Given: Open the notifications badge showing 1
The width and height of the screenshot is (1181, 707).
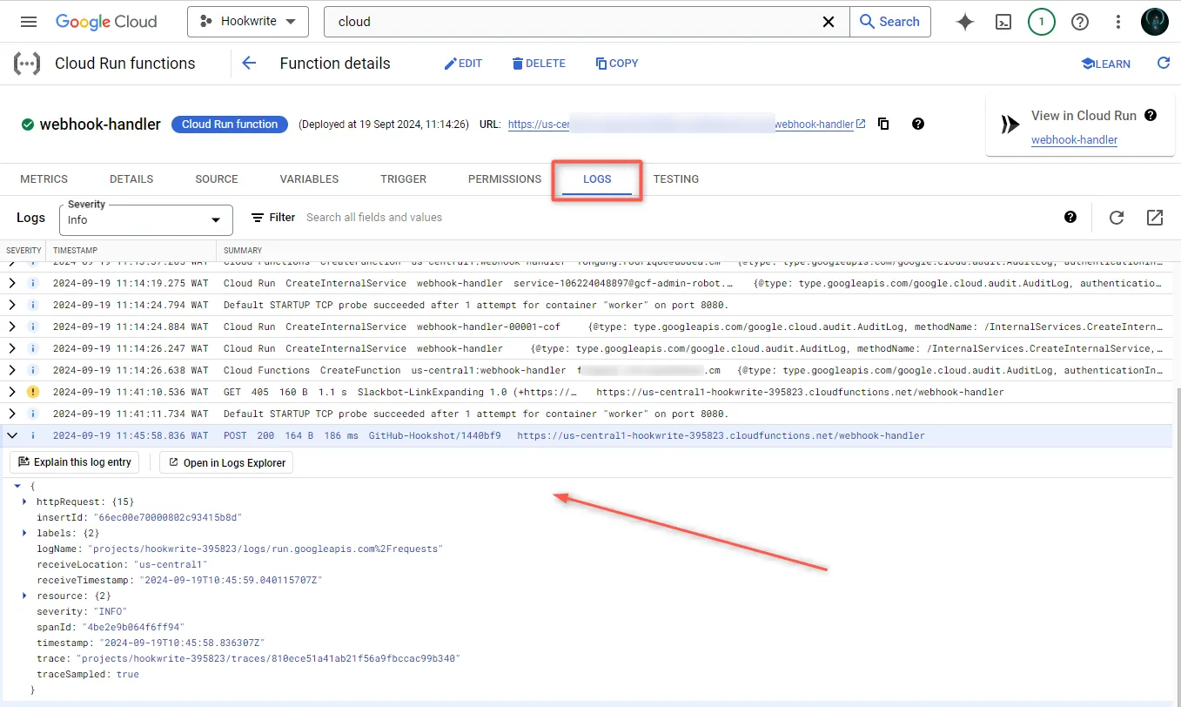Looking at the screenshot, I should point(1042,22).
